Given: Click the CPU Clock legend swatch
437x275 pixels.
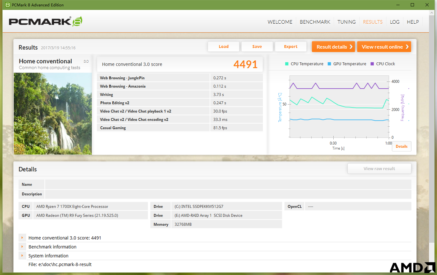Looking at the screenshot, I should (x=372, y=64).
